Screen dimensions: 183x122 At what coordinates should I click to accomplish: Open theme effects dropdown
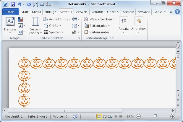point(22,32)
